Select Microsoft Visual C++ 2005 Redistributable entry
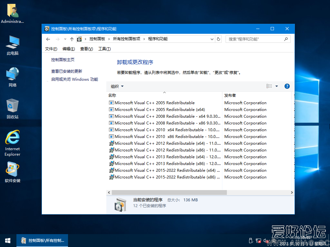The width and height of the screenshot is (330, 247). click(151, 103)
